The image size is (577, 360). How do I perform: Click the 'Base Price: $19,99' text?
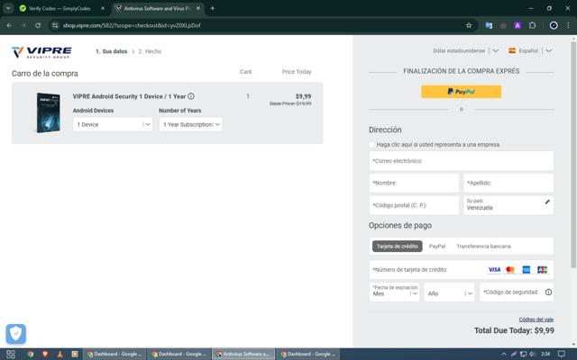point(290,103)
